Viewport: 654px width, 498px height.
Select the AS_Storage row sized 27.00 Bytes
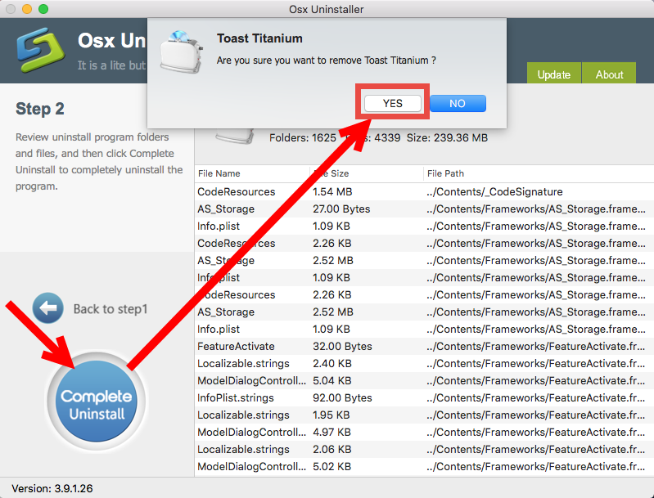424,209
